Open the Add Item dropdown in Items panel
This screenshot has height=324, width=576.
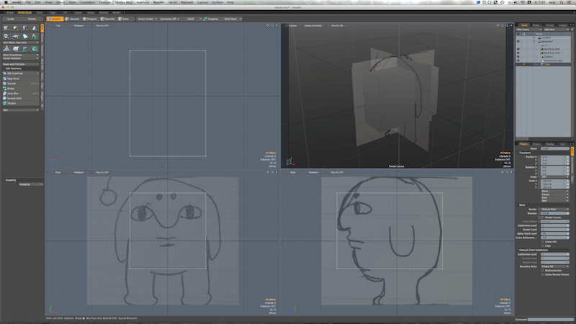557,30
